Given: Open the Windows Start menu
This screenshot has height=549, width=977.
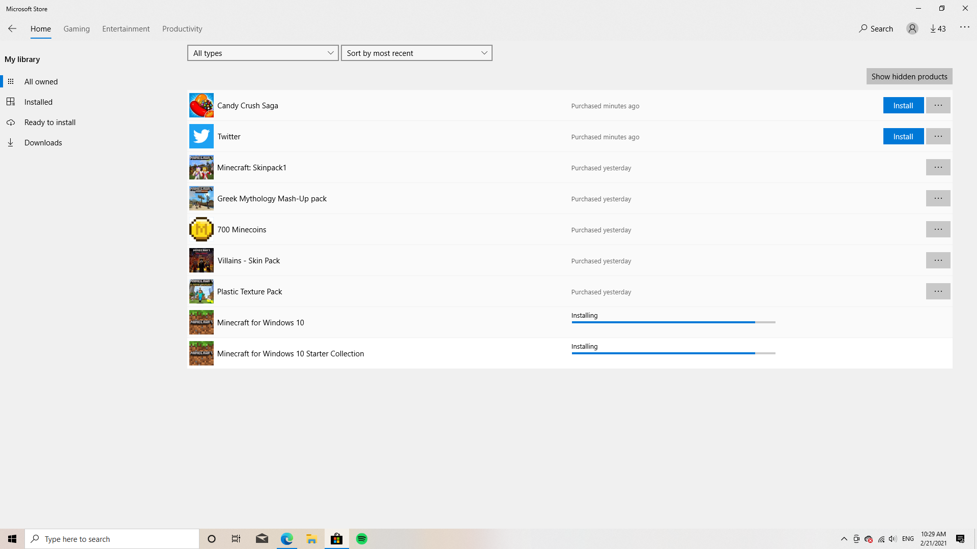Looking at the screenshot, I should pos(12,539).
